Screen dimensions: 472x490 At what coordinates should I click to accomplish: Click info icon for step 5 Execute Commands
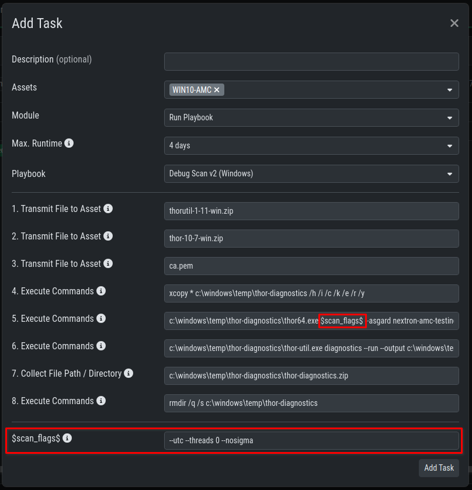[101, 318]
